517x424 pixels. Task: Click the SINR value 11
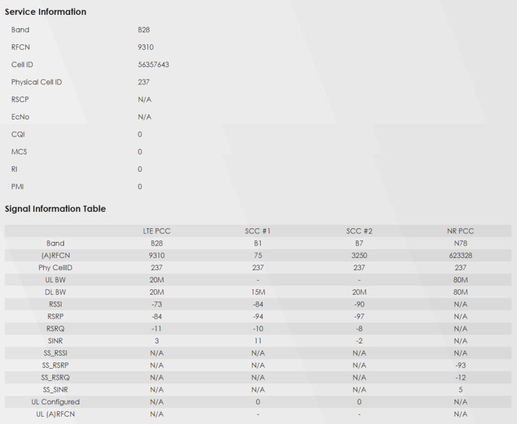[x=258, y=341]
